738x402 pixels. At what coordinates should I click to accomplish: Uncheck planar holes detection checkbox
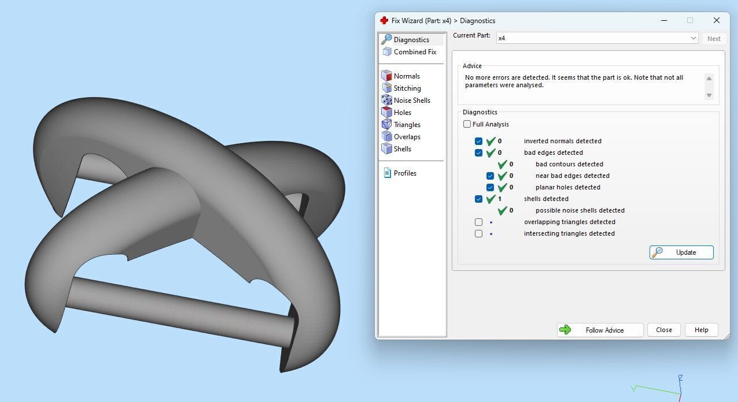(490, 187)
